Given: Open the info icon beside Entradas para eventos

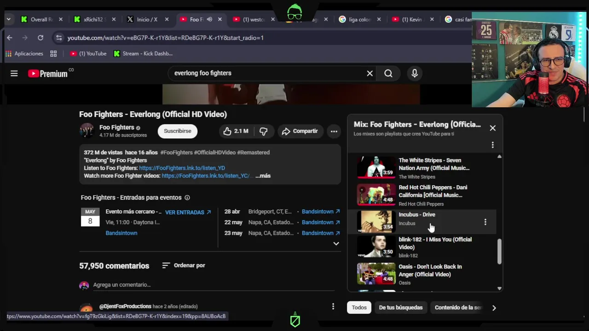Looking at the screenshot, I should click(187, 198).
